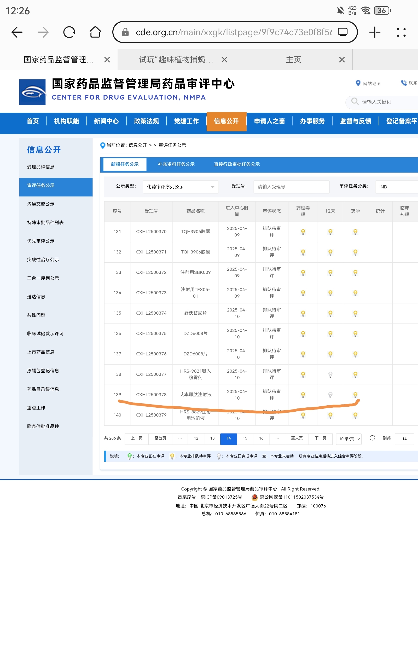418x669 pixels.
Task: Click the 京公网安备 badge icon
Action: click(255, 497)
